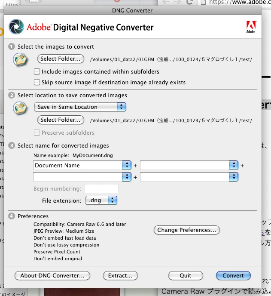The width and height of the screenshot is (271, 296).
Task: Start conversion with the Convert button
Action: coord(233,276)
